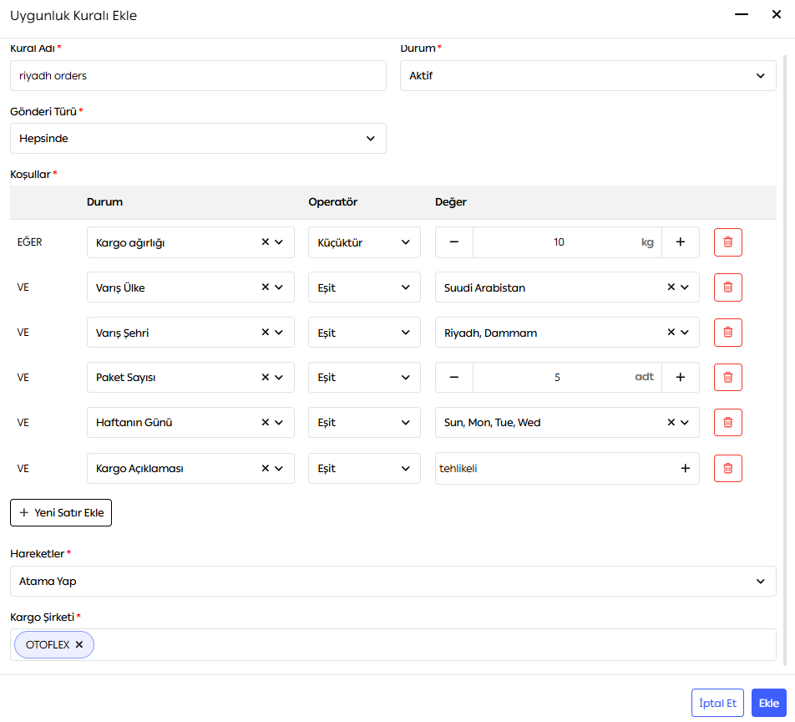Clear the Riyadh, Dammam value
795x722 pixels.
click(x=671, y=333)
